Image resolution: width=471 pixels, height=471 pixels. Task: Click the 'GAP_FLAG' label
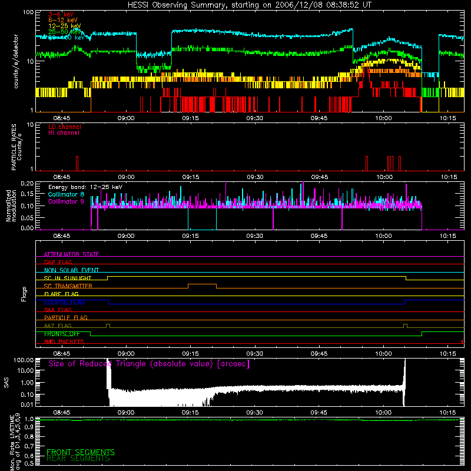58,262
